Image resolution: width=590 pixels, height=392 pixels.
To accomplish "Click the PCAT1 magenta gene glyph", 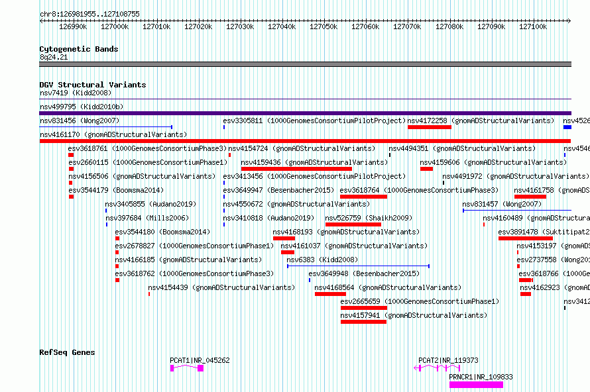I will coord(187,368).
